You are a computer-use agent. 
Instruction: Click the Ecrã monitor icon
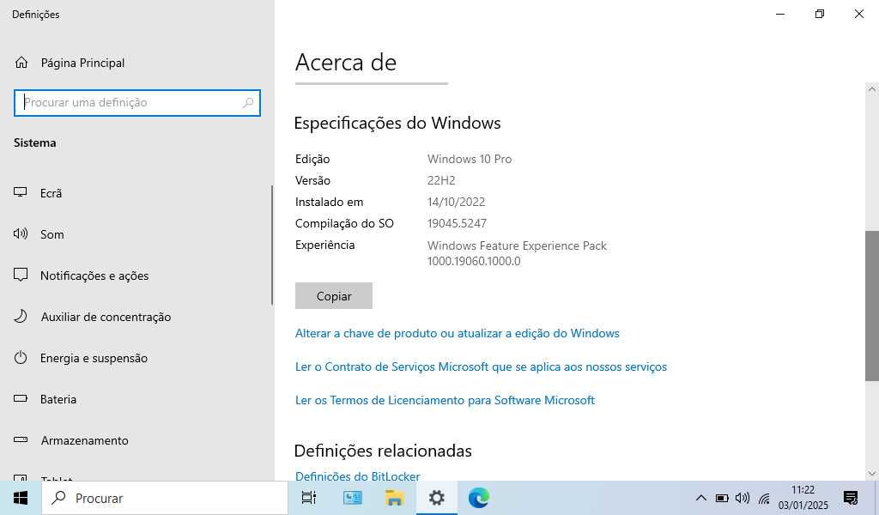(21, 193)
